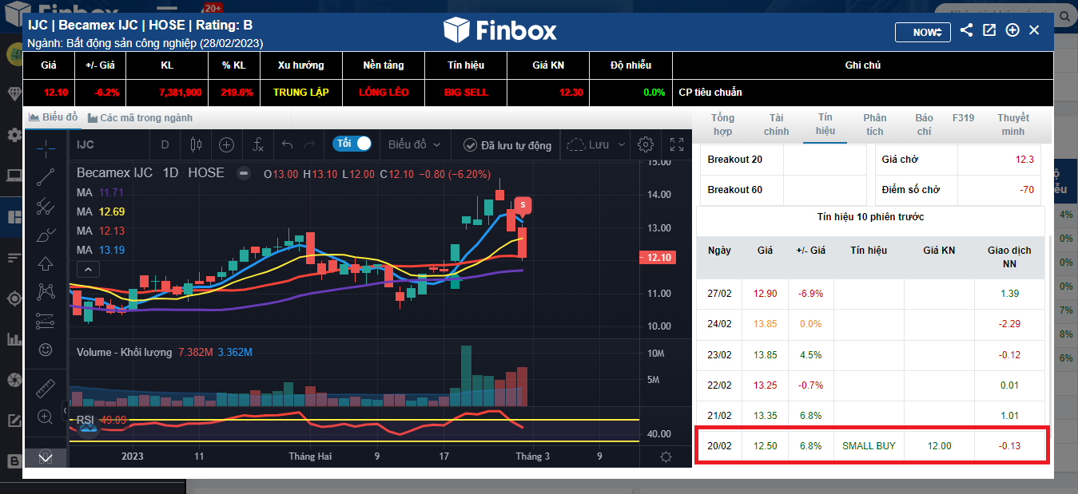Select the pitchfork fan drawing tool
1078x494 pixels.
46,206
